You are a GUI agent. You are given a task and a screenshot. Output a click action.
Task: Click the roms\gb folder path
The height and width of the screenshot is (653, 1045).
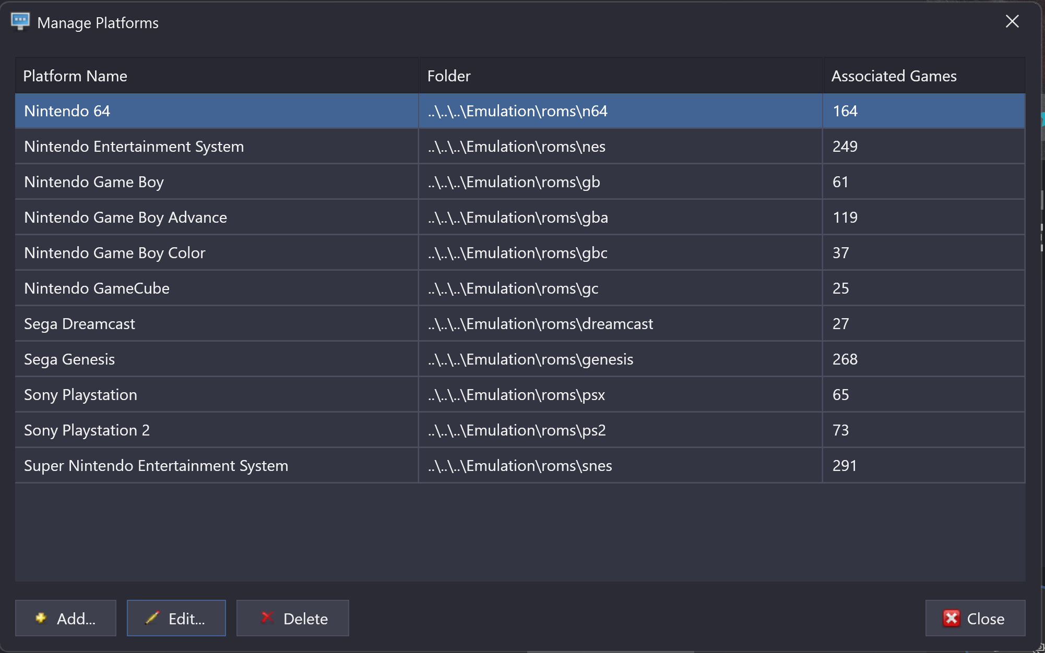621,182
